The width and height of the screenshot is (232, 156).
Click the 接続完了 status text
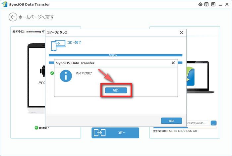[x=44, y=128]
